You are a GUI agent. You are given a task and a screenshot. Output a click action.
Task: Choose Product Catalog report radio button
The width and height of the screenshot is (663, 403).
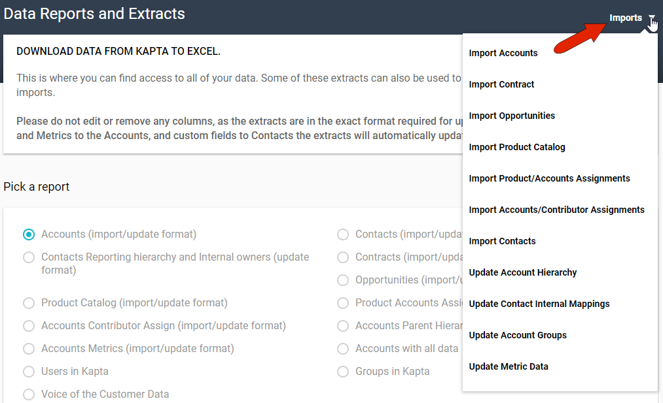(29, 303)
